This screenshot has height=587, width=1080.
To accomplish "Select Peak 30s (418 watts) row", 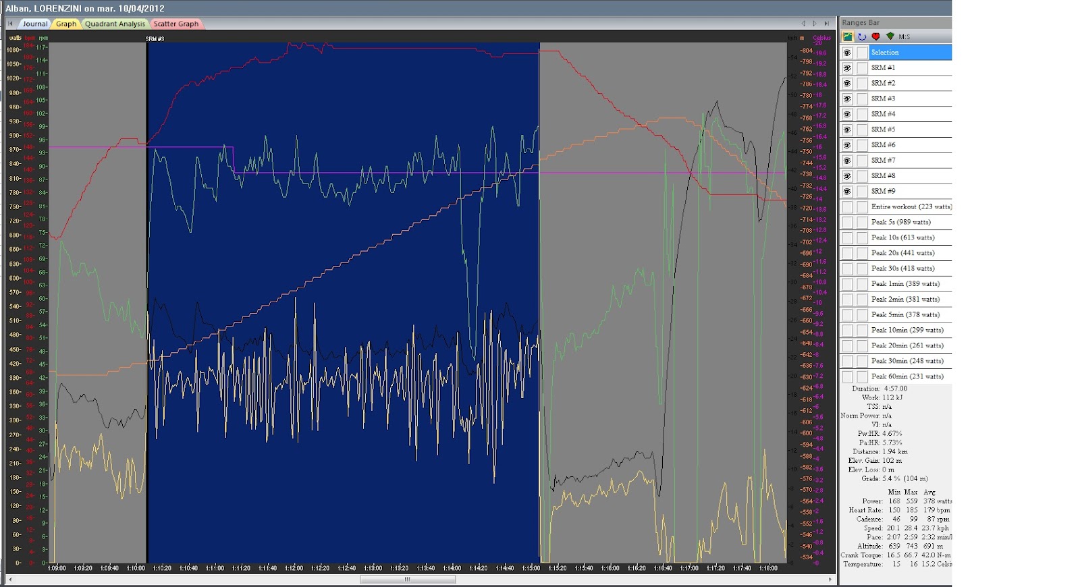I will (x=896, y=269).
